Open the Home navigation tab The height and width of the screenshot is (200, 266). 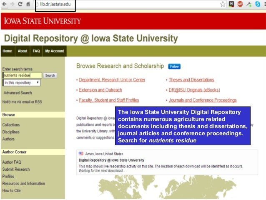(7, 51)
